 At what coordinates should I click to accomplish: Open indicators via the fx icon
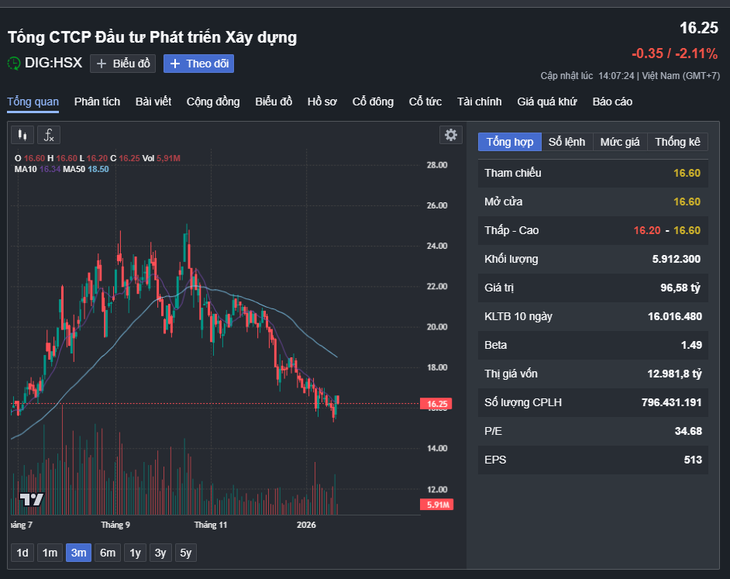(x=48, y=134)
